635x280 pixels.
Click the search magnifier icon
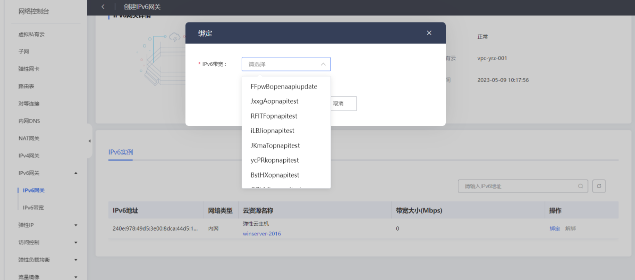pyautogui.click(x=580, y=186)
